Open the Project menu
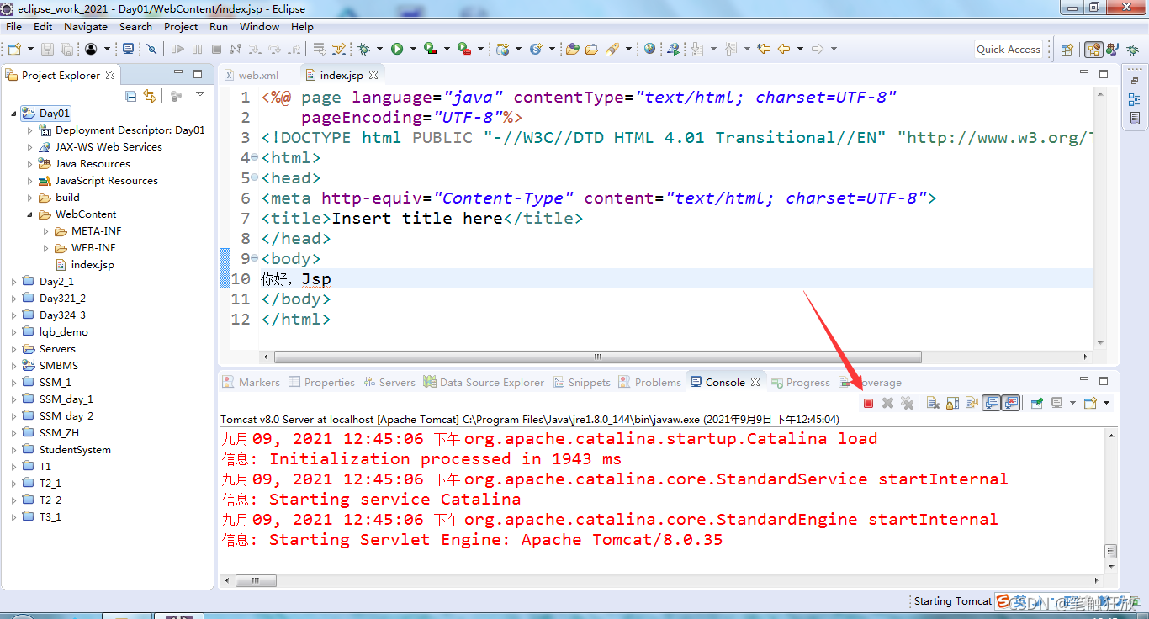 (181, 26)
